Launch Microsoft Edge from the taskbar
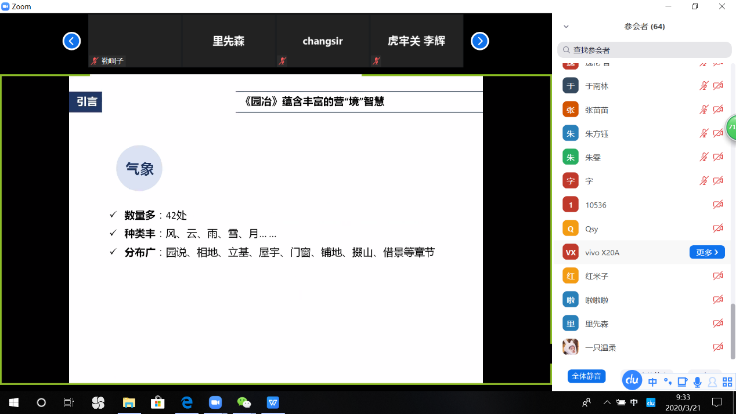The image size is (736, 414). click(187, 402)
